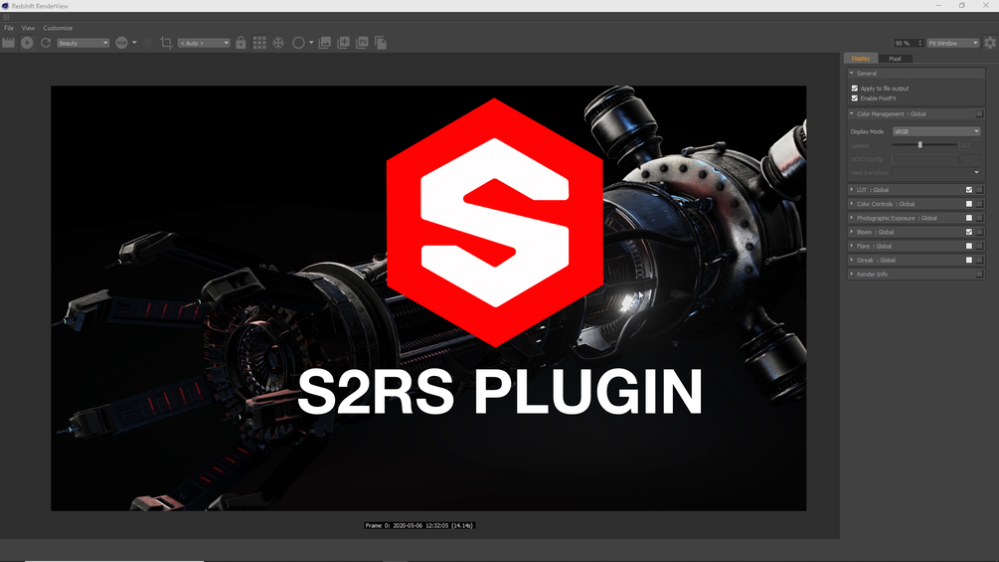This screenshot has height=562, width=999.
Task: Click the OCIO Config browse button
Action: [970, 159]
